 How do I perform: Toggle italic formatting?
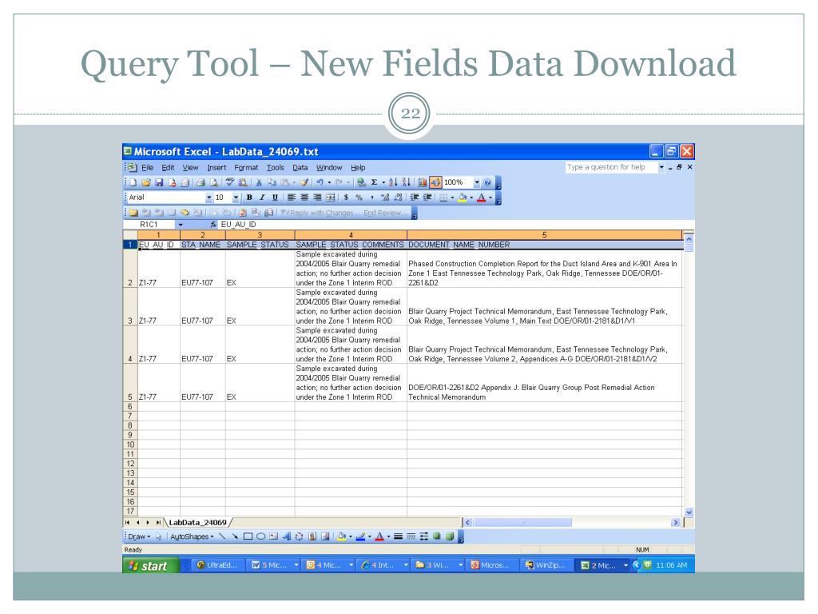click(x=262, y=197)
